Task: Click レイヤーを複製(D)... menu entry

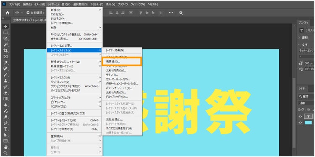Action: pos(75,23)
